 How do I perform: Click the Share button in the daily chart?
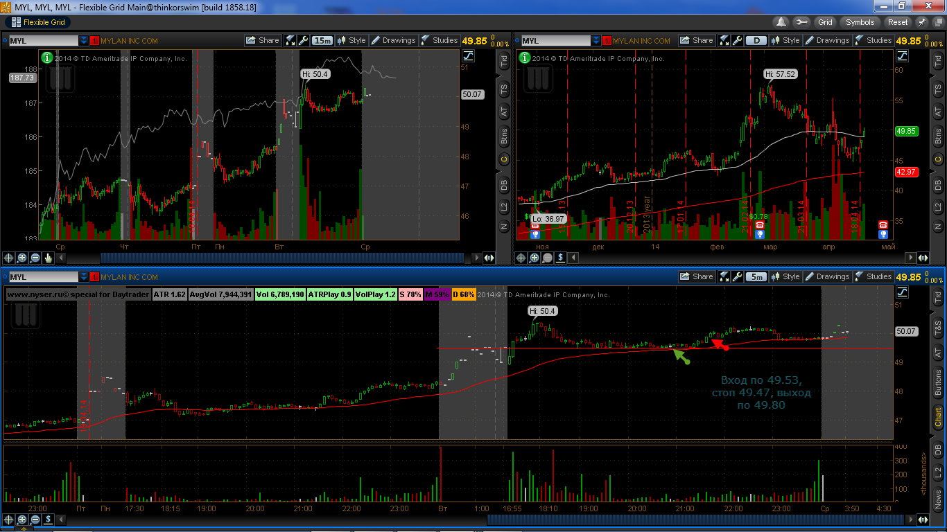697,40
